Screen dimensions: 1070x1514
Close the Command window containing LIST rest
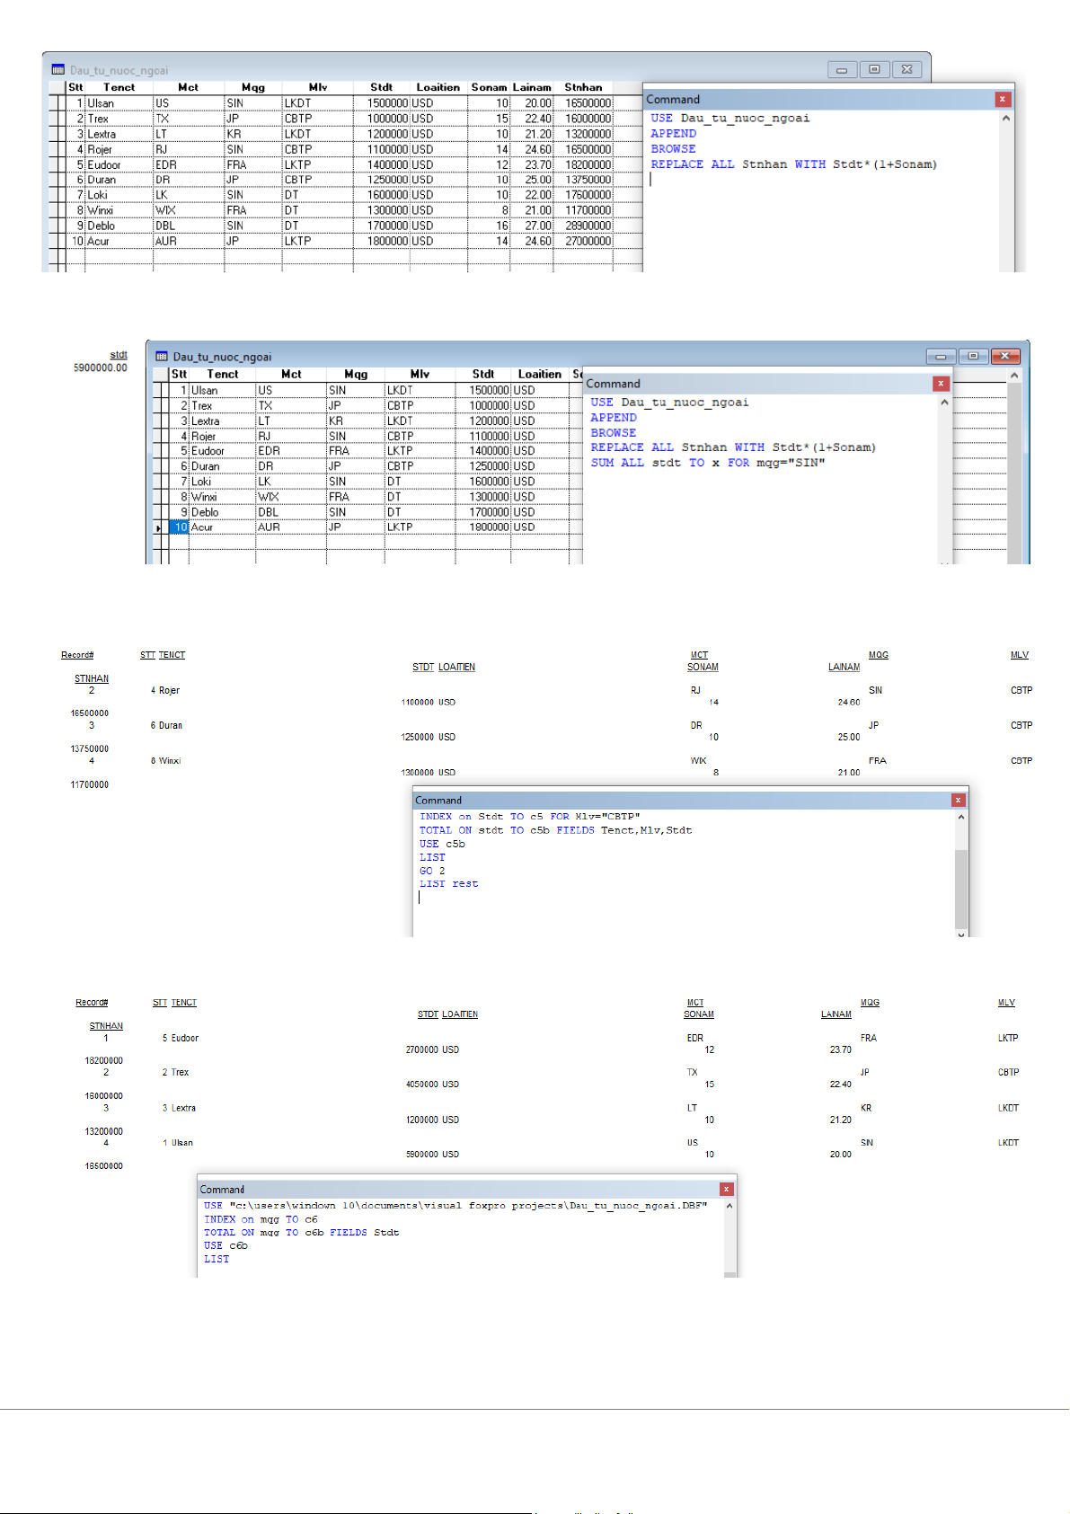[x=958, y=800]
